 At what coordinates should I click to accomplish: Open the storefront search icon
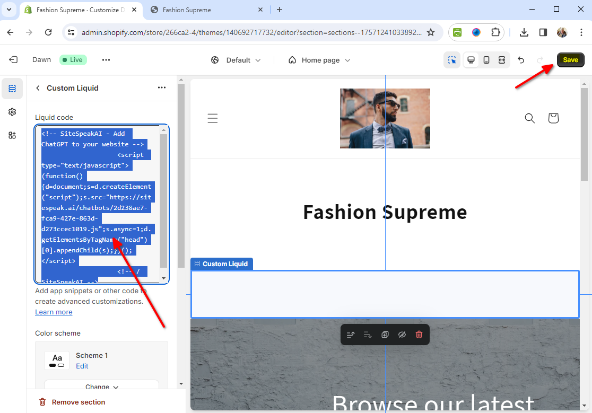pos(529,118)
